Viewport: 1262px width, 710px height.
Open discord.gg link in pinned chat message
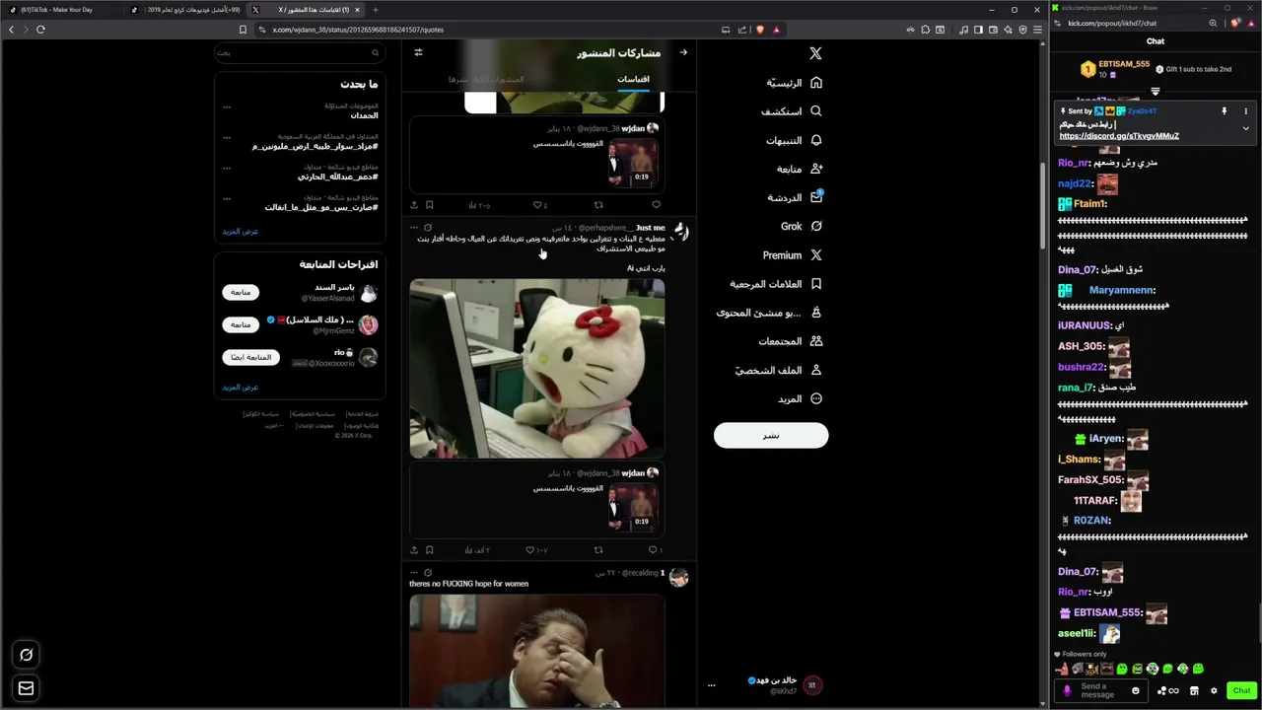coord(1119,136)
